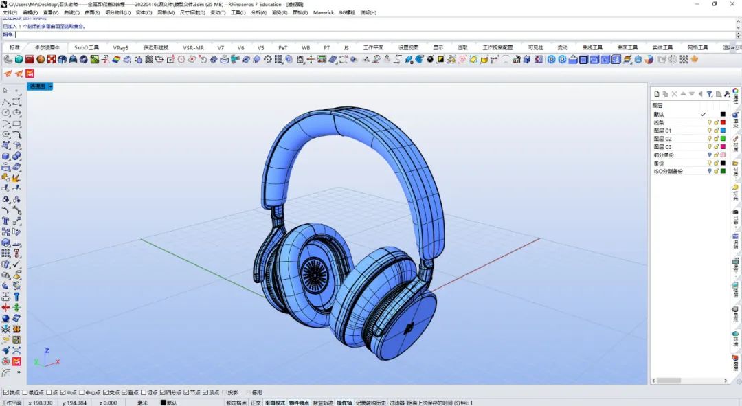Screen dimensions: 742x406
Task: Toggle the 端点 osnap checkbox
Action: 6,392
